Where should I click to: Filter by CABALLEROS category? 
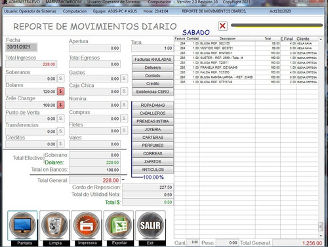(153, 113)
